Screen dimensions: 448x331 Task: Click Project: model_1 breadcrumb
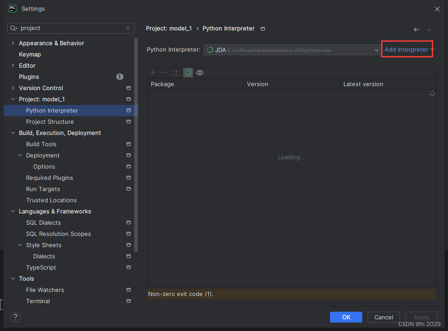click(169, 29)
